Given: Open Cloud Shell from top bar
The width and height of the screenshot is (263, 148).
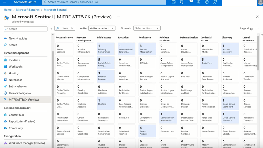Looking at the screenshot, I should tap(174, 2).
